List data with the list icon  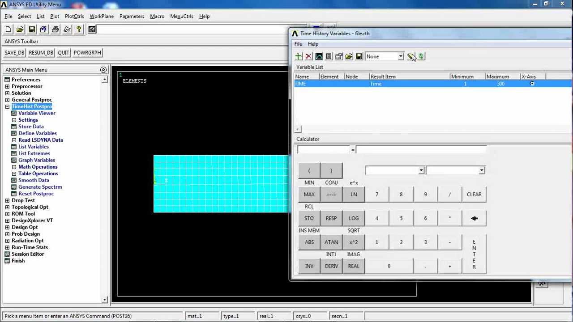click(329, 56)
